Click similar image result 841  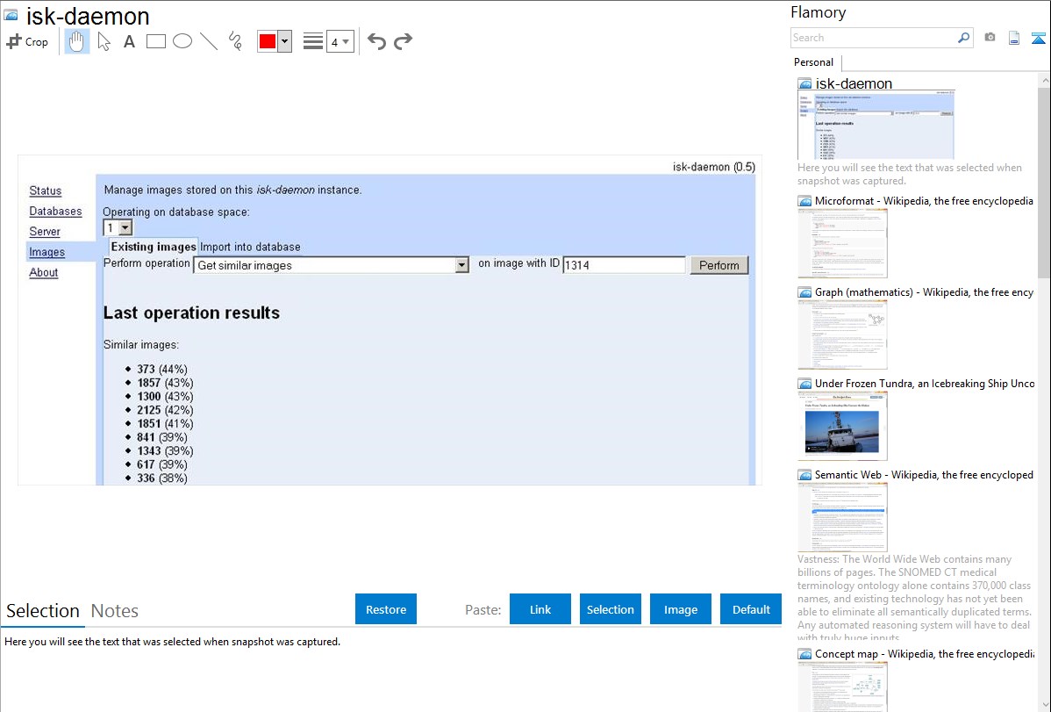tap(162, 437)
